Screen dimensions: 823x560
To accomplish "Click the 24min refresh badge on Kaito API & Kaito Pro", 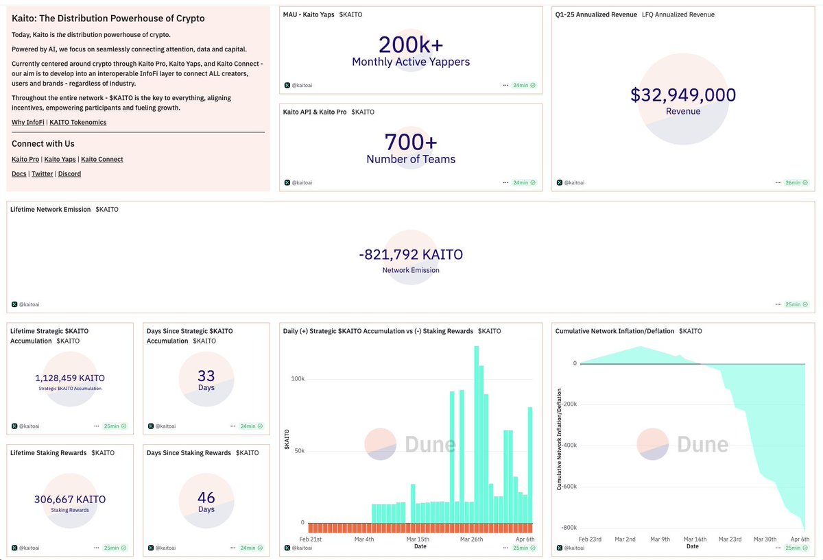I will [x=524, y=183].
